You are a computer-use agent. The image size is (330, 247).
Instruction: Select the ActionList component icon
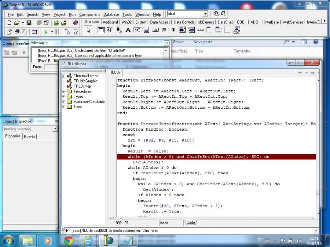coord(237,30)
